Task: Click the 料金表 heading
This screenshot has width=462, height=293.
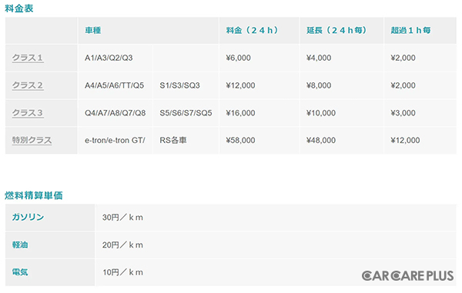Action: [x=19, y=8]
